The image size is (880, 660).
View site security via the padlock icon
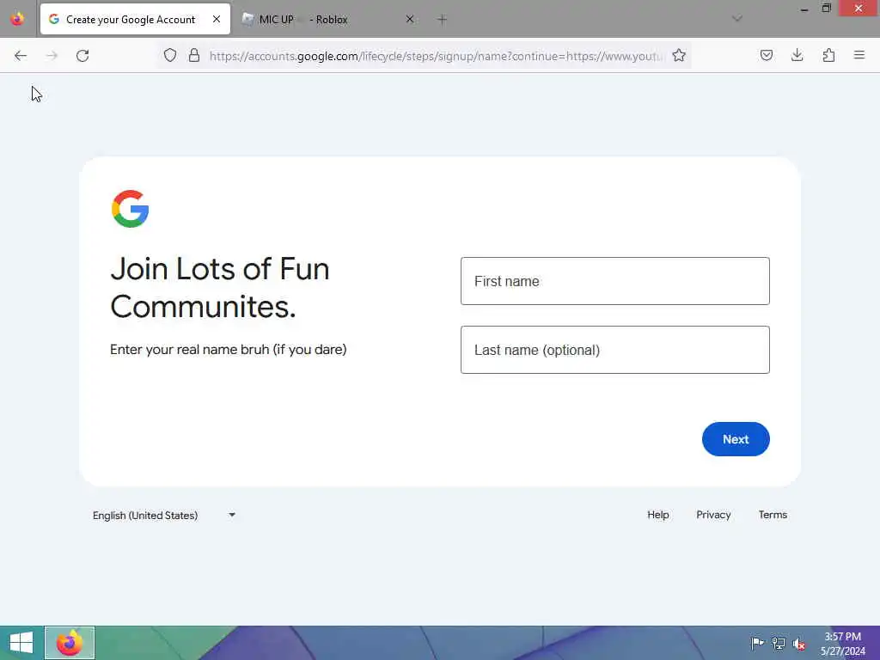(x=194, y=55)
